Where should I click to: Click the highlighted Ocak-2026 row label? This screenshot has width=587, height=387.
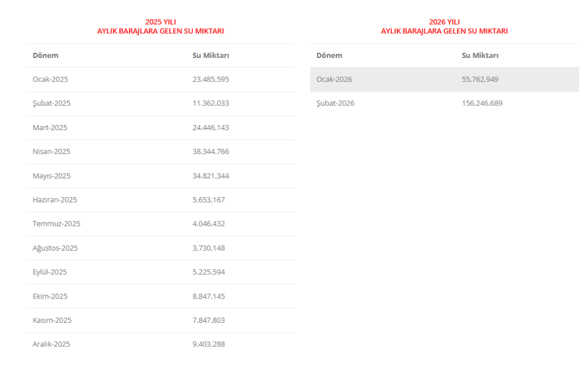click(x=334, y=80)
